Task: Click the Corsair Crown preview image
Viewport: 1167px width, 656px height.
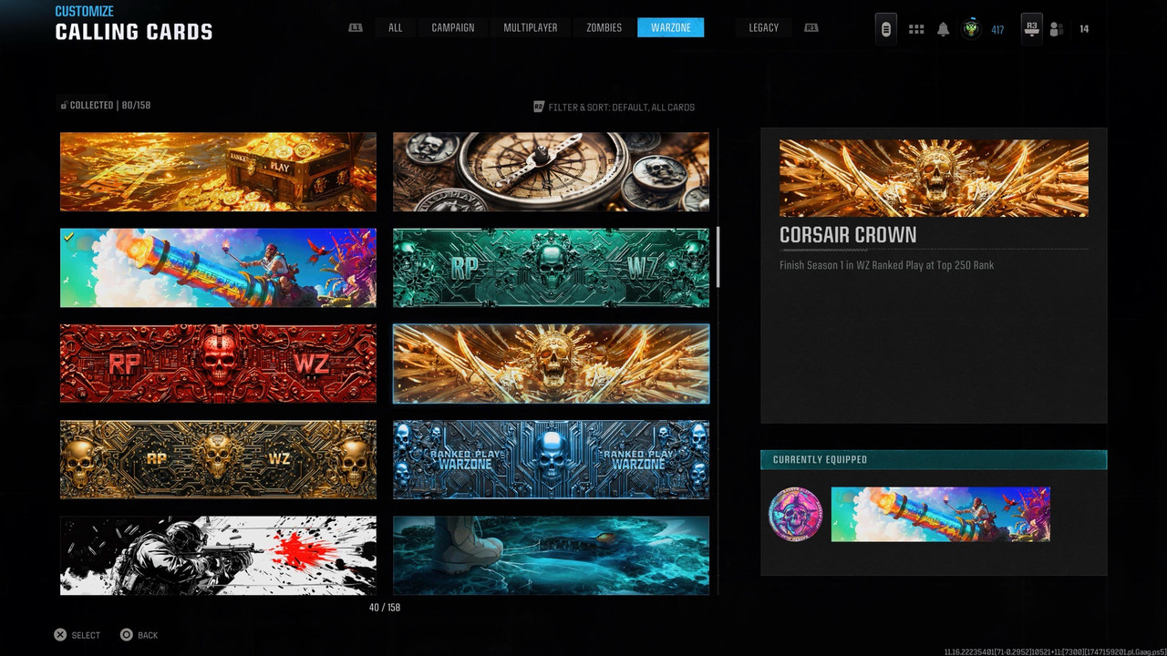Action: coord(934,178)
